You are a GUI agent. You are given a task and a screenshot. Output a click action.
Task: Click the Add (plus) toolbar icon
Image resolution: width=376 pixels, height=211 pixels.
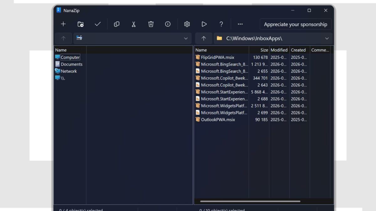click(63, 24)
